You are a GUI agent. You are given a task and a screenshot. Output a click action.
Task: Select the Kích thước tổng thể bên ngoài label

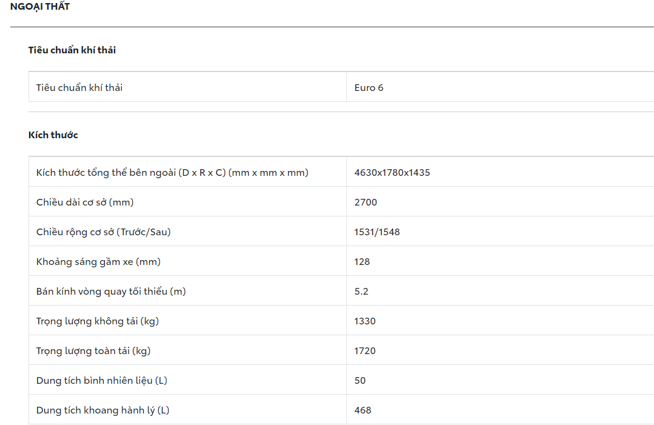172,173
